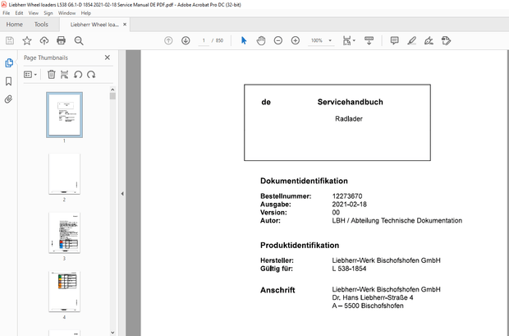509x336 pixels.
Task: Click the Autor value LBH / Abteilung text
Action: (x=397, y=221)
